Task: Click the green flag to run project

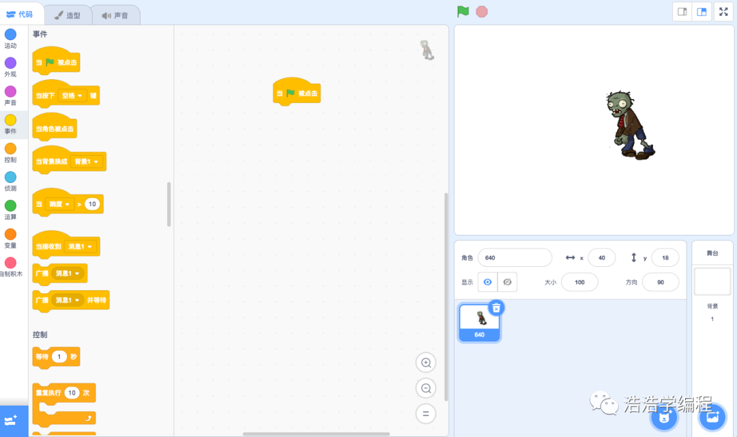Action: pyautogui.click(x=463, y=12)
